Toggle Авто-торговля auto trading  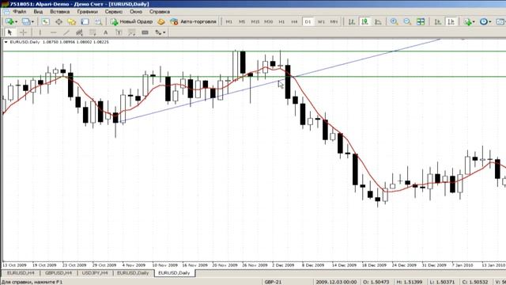coord(193,21)
